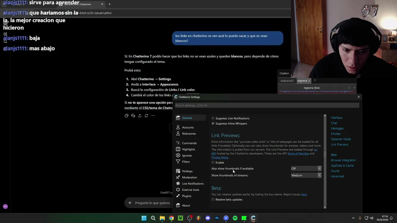This screenshot has width=397, height=223.
Task: Close the Chatterino browser tab
Action: click(102, 4)
